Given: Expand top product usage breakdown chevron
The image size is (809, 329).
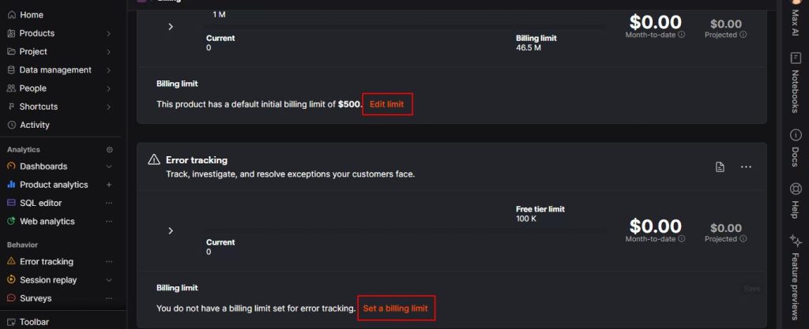Looking at the screenshot, I should pyautogui.click(x=171, y=27).
